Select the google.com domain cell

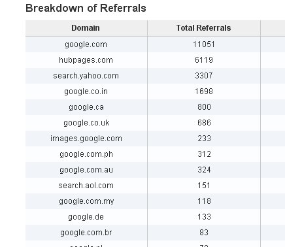[86, 44]
